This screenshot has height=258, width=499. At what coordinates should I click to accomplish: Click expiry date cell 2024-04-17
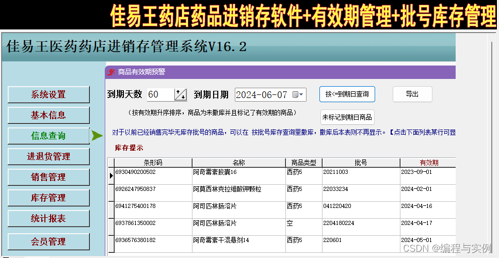point(428,227)
